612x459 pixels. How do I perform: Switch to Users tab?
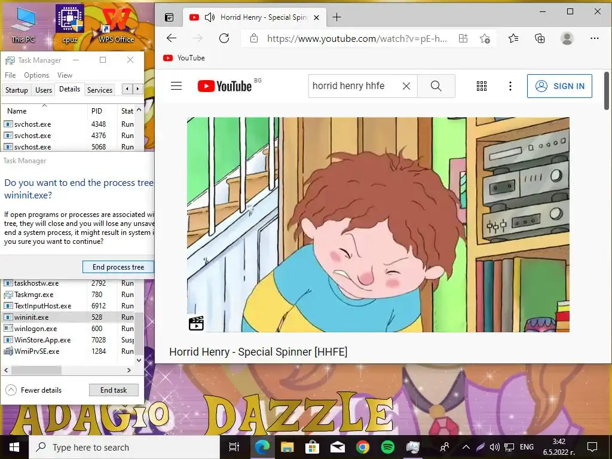43,90
